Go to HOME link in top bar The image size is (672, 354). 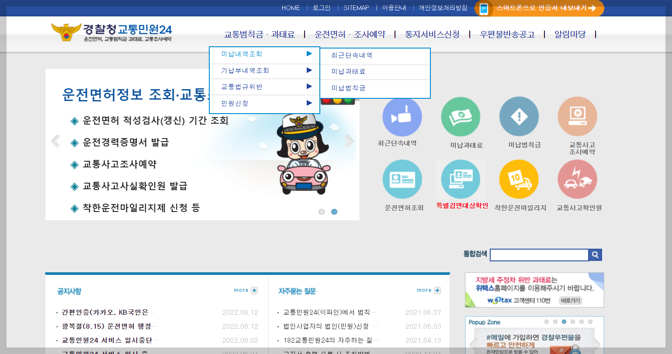(291, 8)
